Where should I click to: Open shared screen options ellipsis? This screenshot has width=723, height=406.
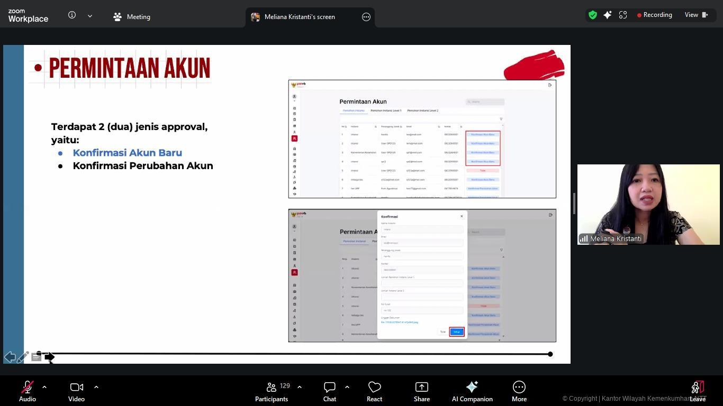click(366, 17)
